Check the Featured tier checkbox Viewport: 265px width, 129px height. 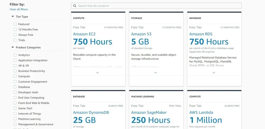coord(15,24)
